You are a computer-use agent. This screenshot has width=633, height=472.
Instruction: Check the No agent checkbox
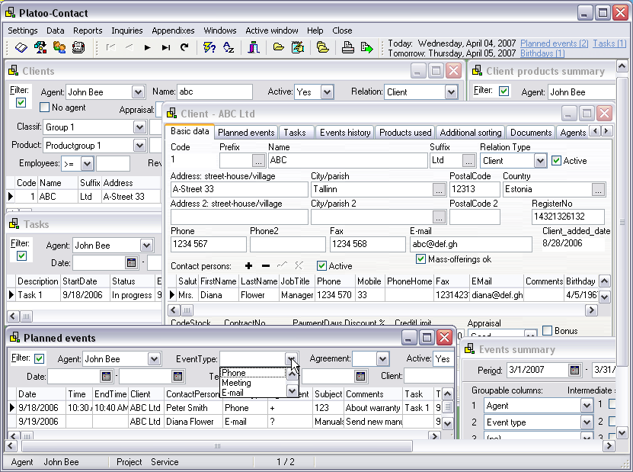click(x=45, y=108)
